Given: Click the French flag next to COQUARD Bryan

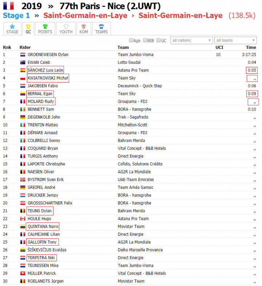Looking at the screenshot, I should coord(23,148).
